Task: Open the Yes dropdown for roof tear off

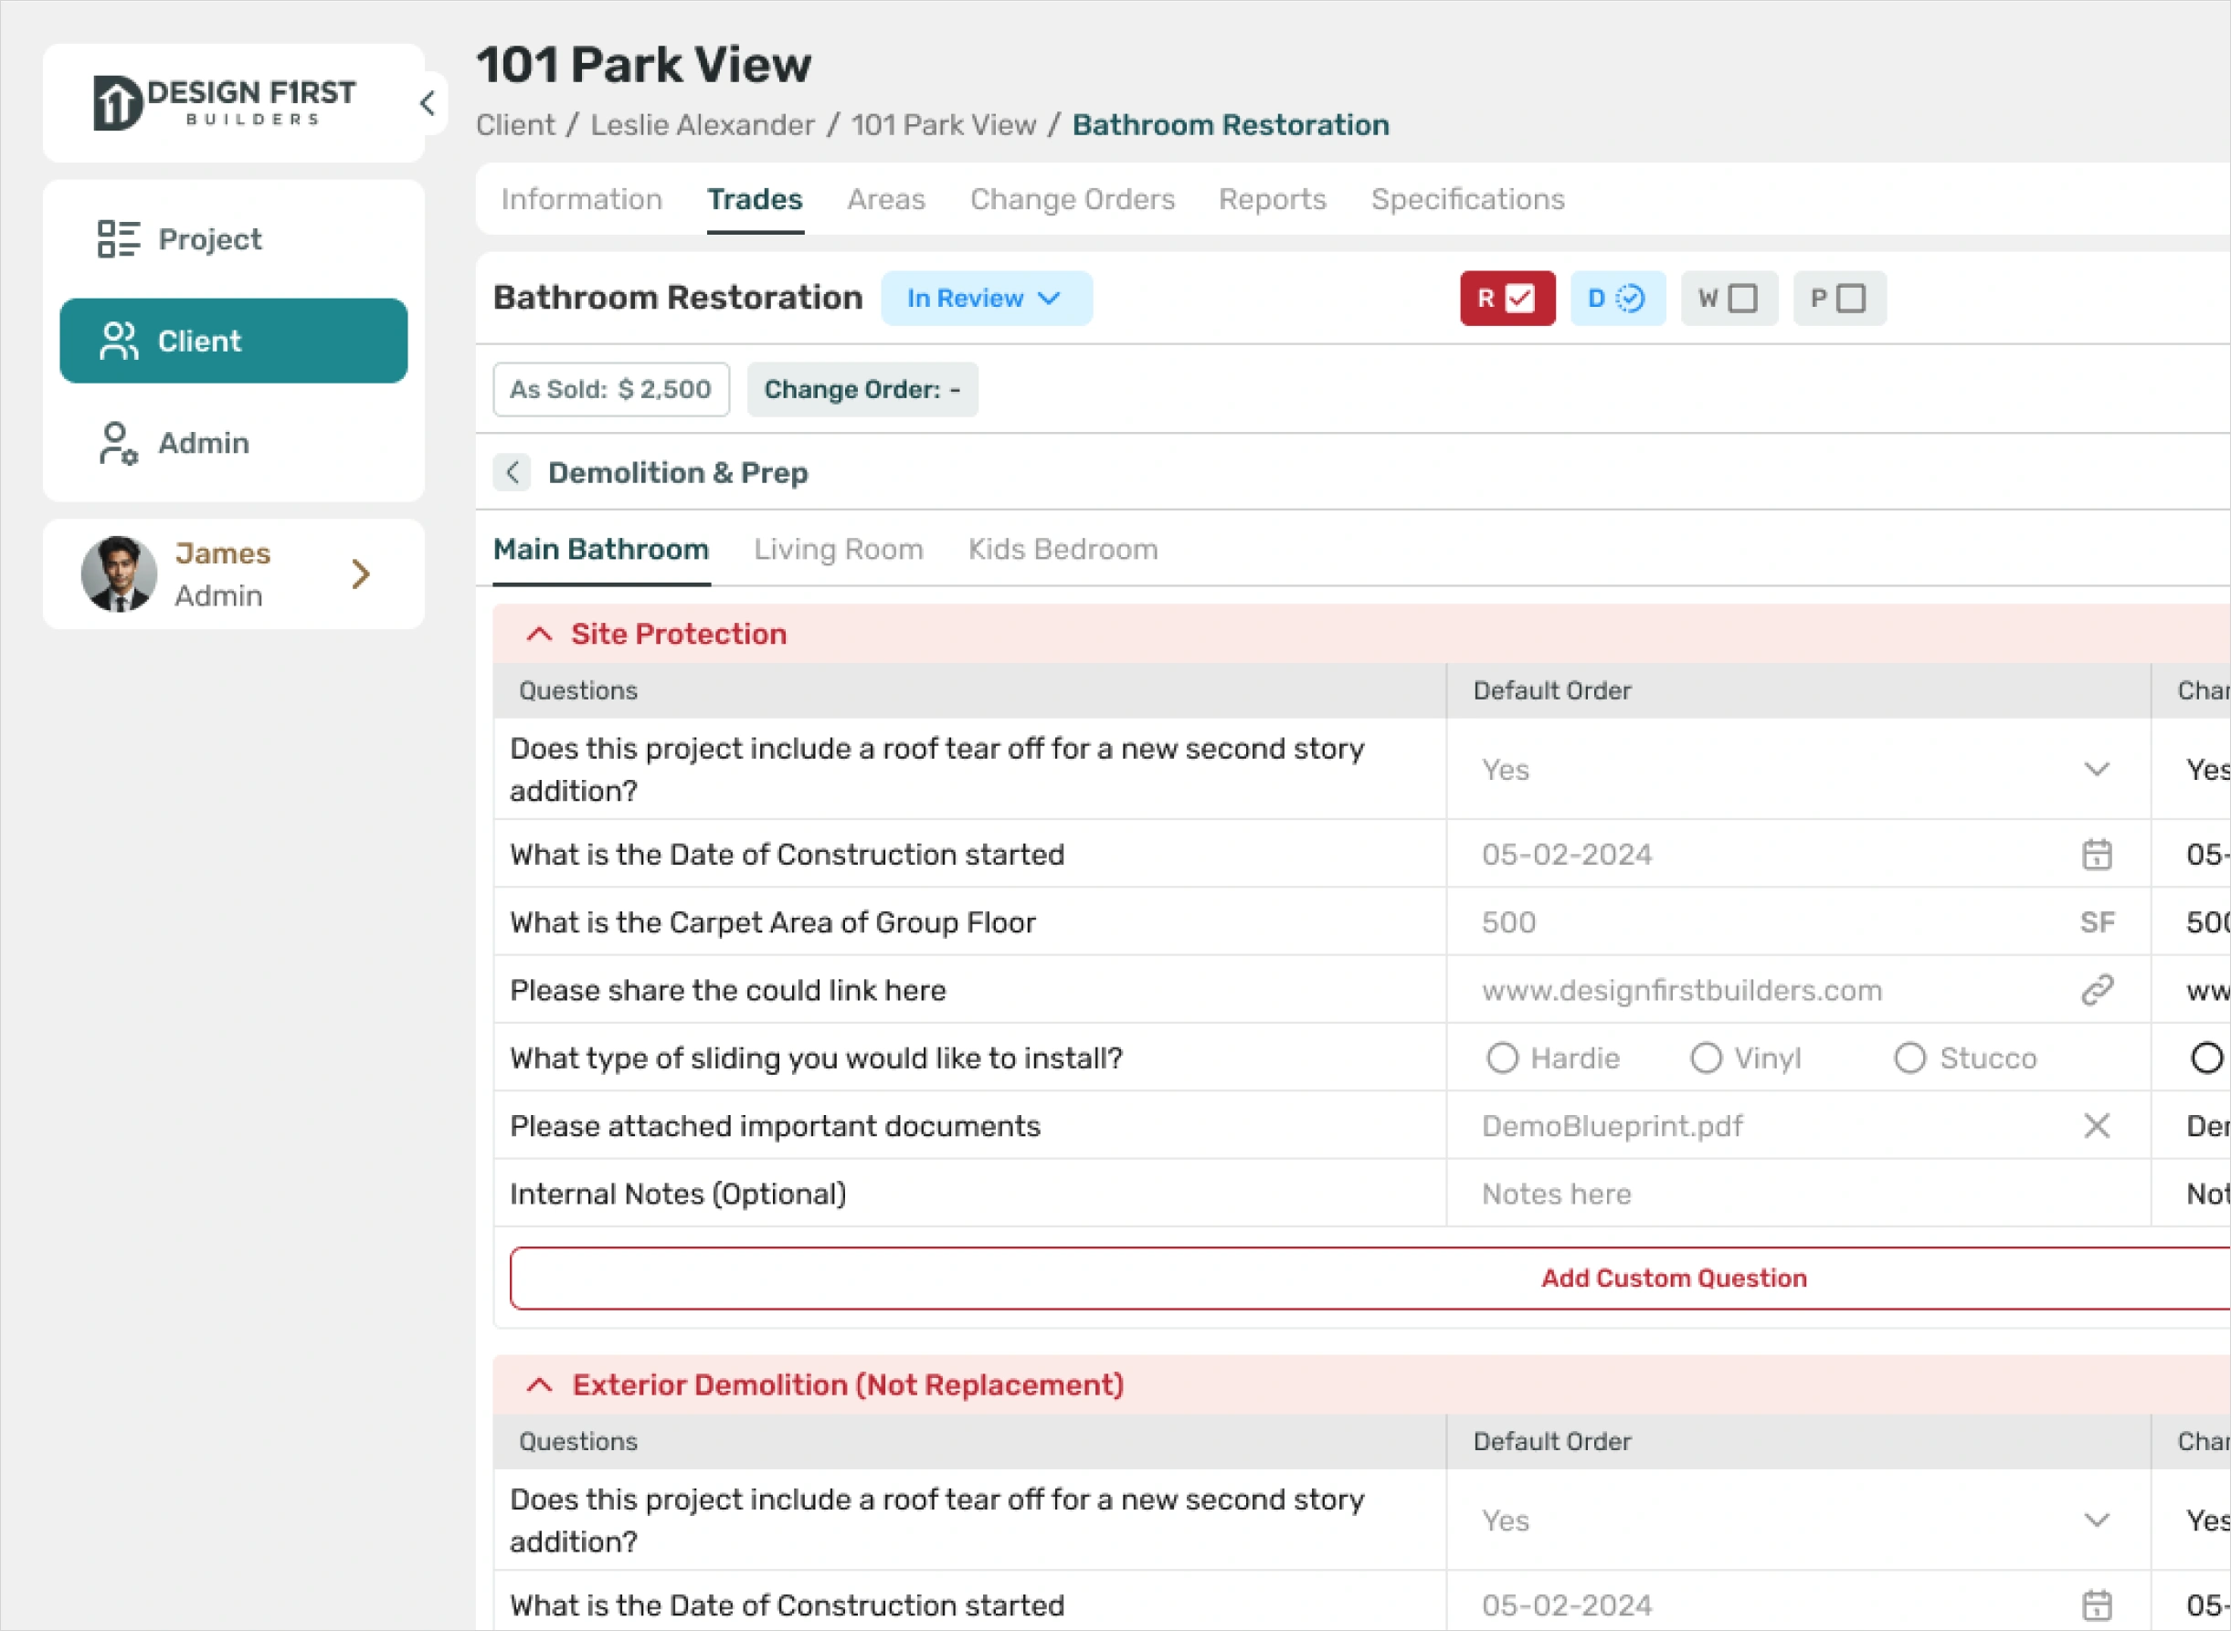Action: [1795, 770]
